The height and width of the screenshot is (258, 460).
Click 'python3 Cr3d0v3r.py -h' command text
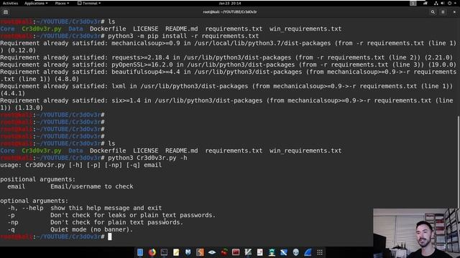click(147, 158)
